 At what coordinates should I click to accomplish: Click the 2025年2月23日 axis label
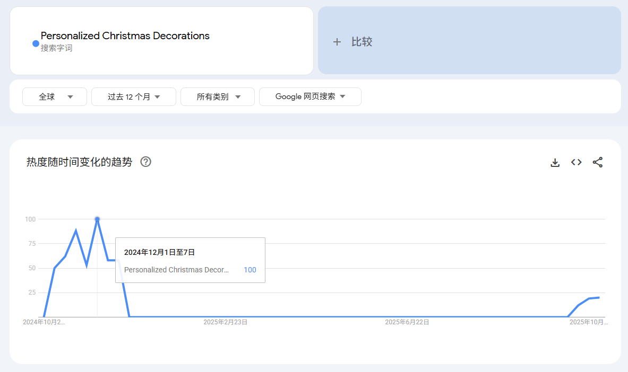point(226,322)
